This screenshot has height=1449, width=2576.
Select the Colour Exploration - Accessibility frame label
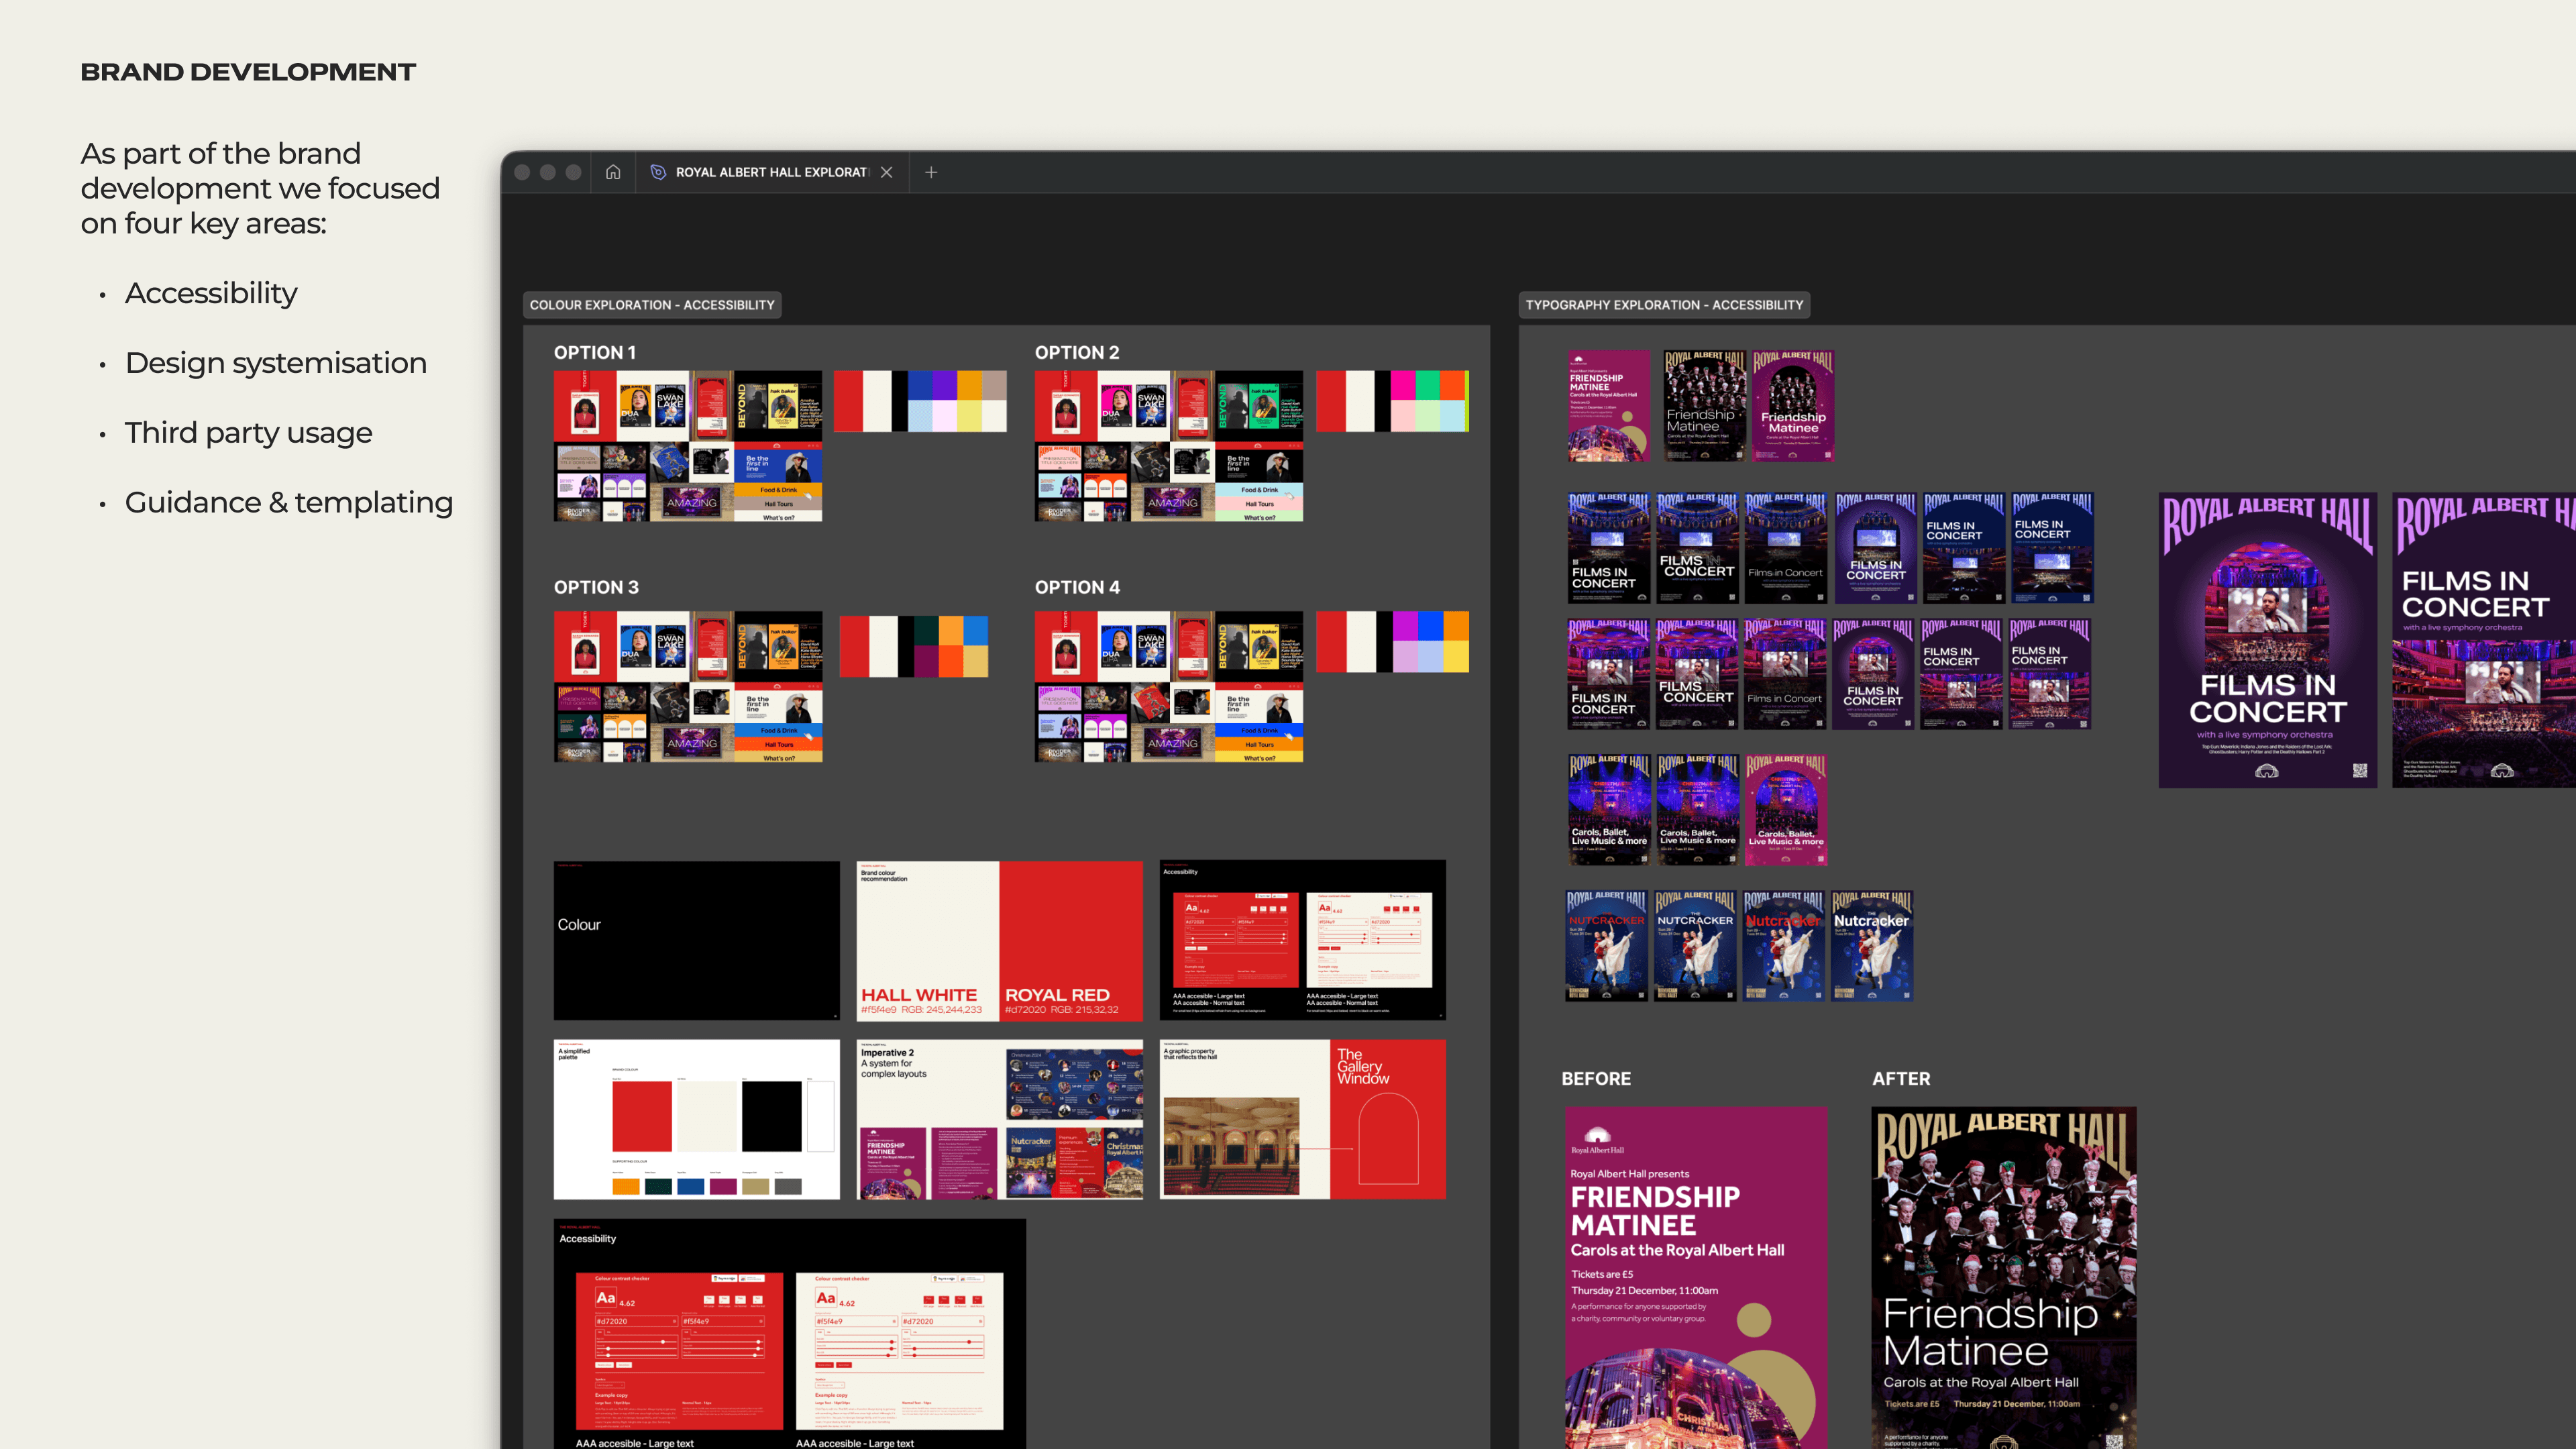652,305
